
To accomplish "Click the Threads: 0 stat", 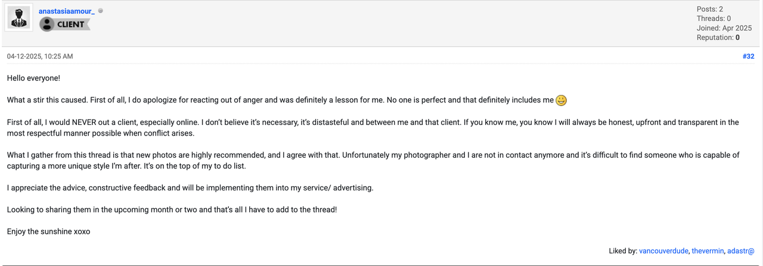I will click(714, 18).
